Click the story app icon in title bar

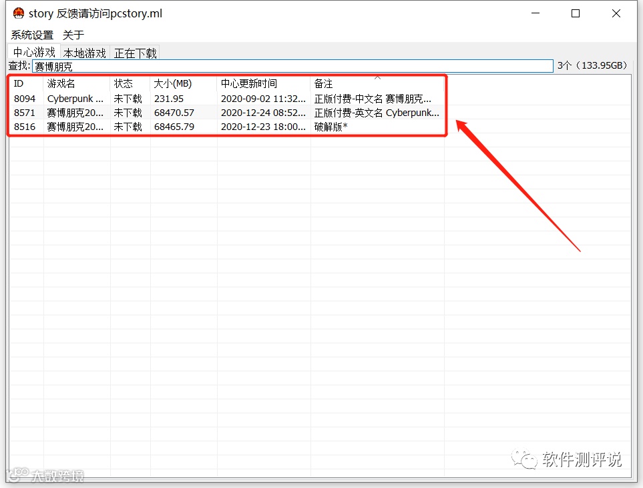[x=19, y=13]
